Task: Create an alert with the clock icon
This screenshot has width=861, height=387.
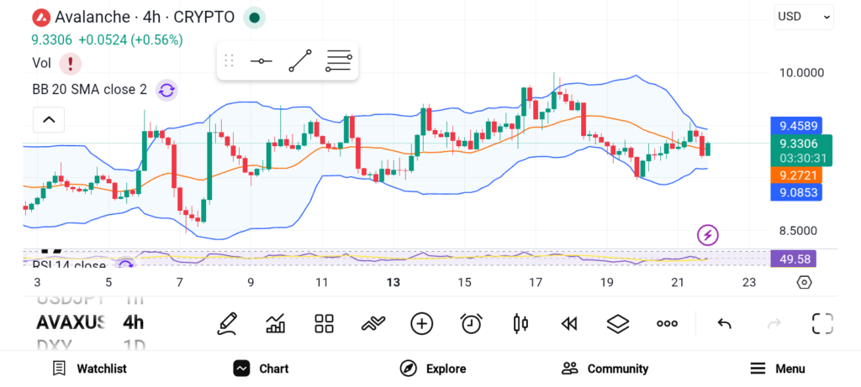Action: [x=471, y=323]
